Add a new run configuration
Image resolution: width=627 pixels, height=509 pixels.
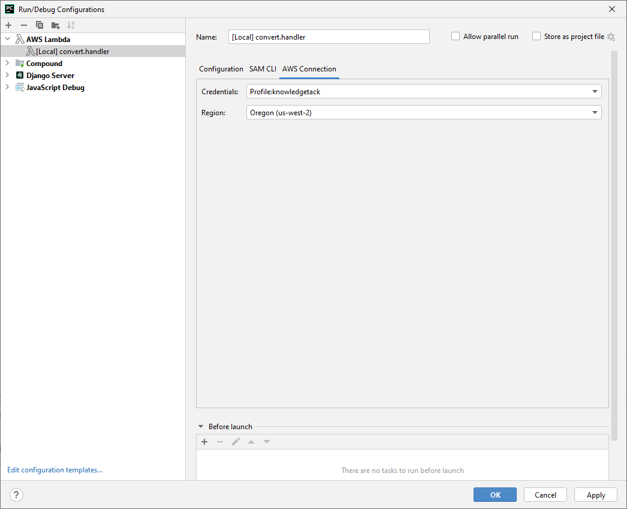(8, 25)
